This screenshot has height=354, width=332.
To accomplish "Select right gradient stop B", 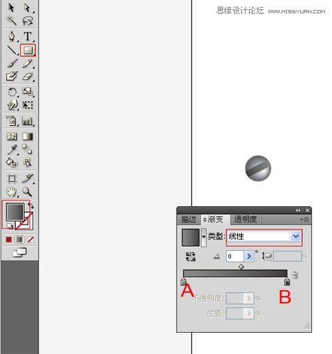I will pyautogui.click(x=287, y=281).
